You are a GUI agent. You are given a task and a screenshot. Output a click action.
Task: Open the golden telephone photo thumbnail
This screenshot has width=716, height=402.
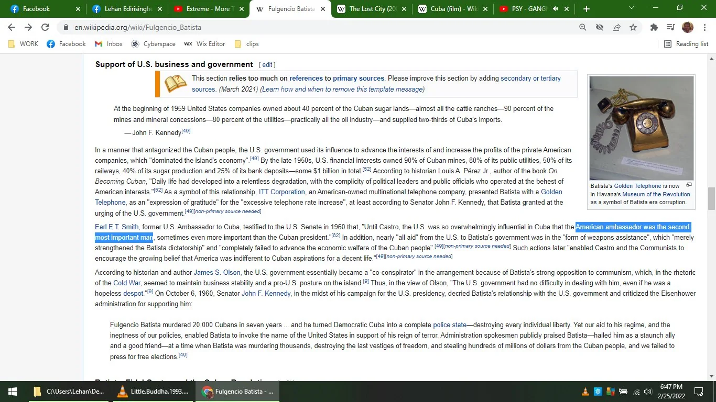642,128
